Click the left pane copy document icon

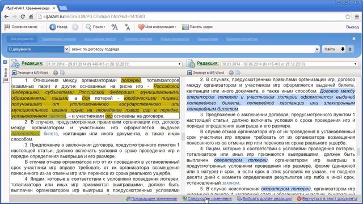tap(62, 73)
